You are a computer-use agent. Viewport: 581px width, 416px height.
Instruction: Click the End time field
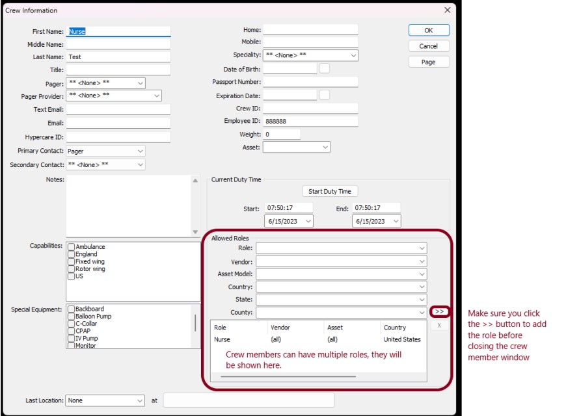tap(377, 208)
